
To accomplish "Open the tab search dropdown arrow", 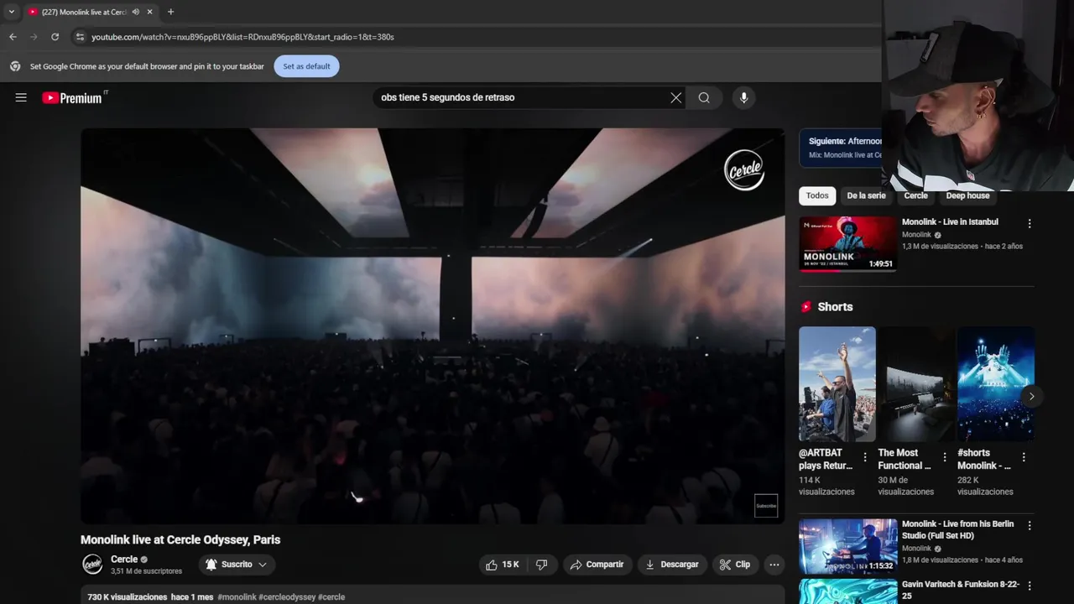I will point(11,12).
